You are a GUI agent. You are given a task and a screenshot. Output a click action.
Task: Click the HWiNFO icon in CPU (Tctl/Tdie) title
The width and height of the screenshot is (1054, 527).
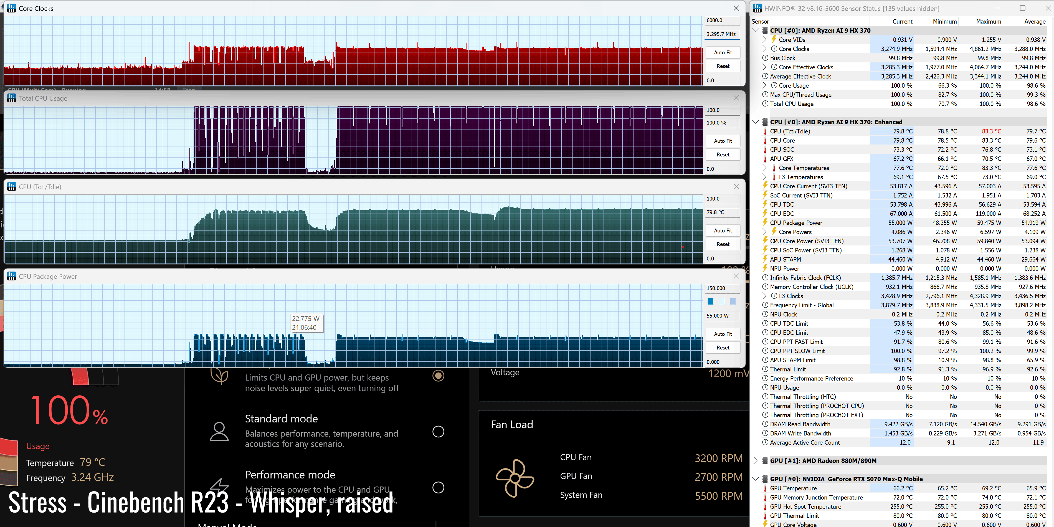11,187
